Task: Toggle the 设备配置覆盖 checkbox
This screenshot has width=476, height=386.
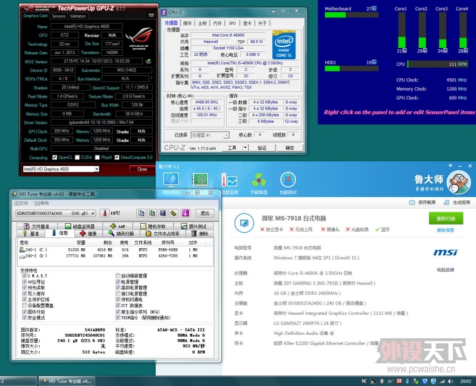Action: tap(24, 305)
